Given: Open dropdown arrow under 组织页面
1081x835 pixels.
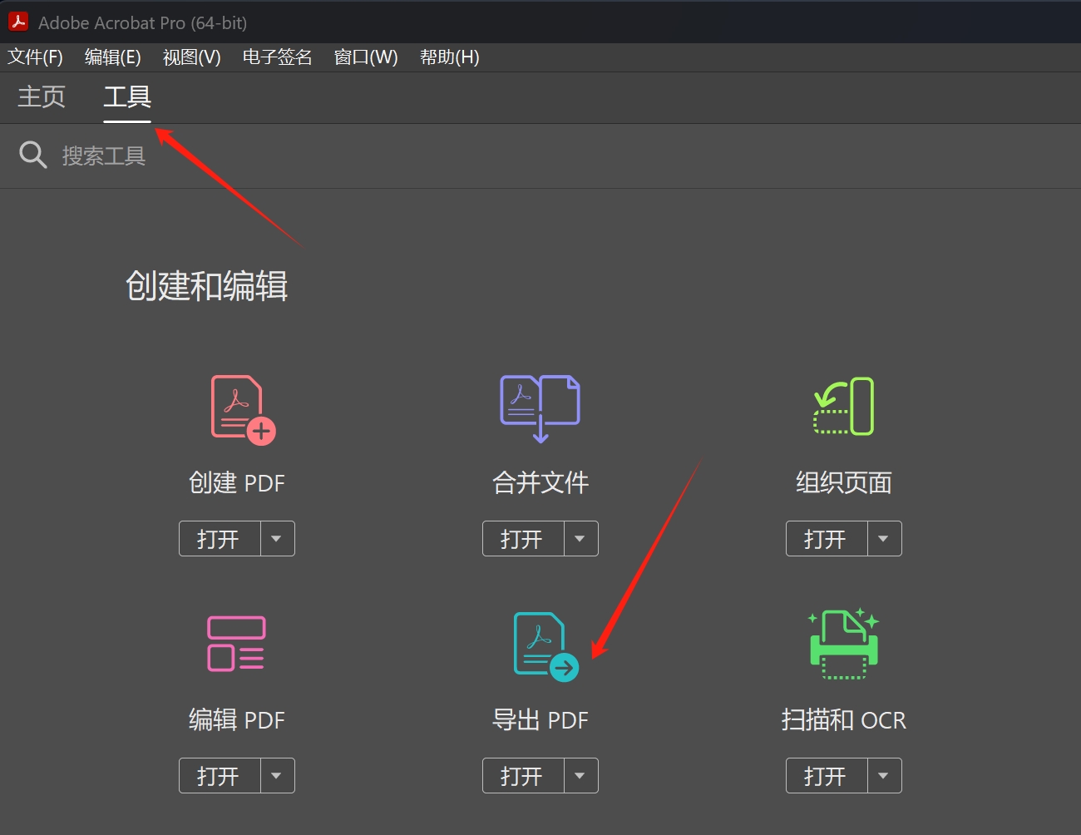Looking at the screenshot, I should coord(884,539).
